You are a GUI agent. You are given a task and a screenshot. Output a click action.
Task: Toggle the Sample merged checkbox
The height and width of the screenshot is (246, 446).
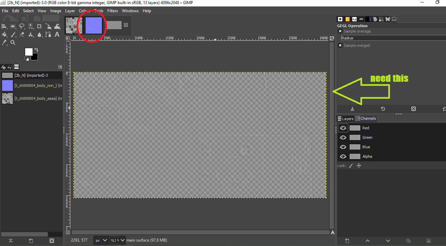pyautogui.click(x=340, y=45)
